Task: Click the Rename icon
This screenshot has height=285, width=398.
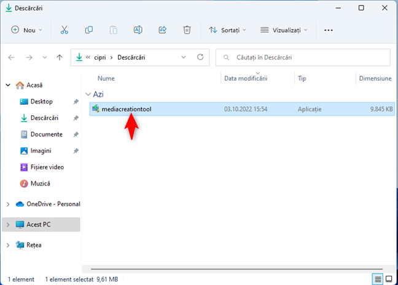Action: (x=138, y=30)
